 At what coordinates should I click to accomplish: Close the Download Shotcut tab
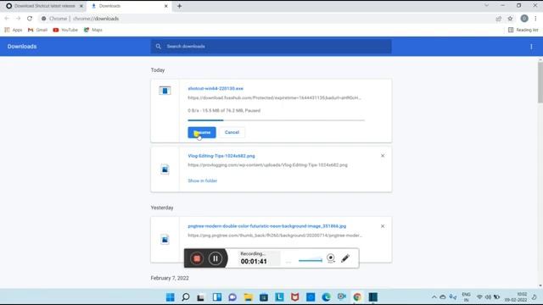(x=81, y=6)
